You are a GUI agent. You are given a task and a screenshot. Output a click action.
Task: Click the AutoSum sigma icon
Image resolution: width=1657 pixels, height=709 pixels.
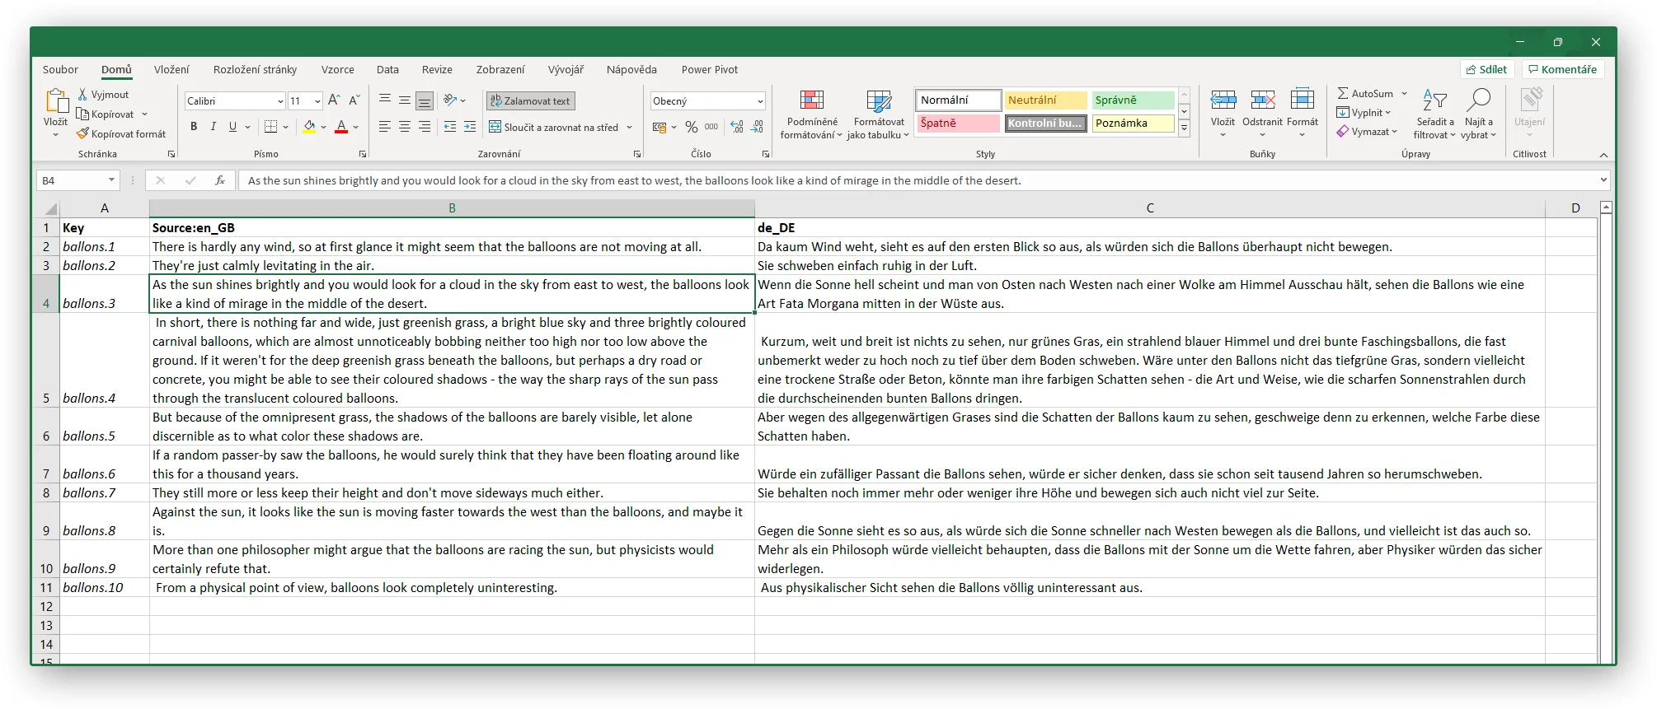click(1343, 94)
